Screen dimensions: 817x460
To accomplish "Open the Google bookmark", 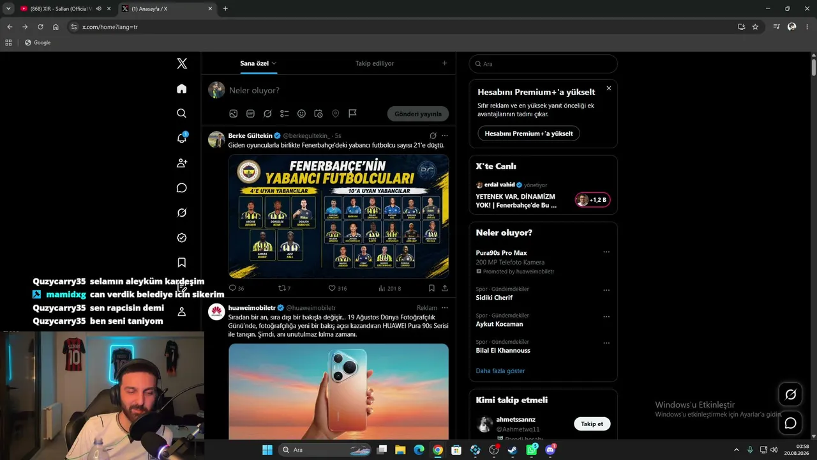I will pos(38,43).
